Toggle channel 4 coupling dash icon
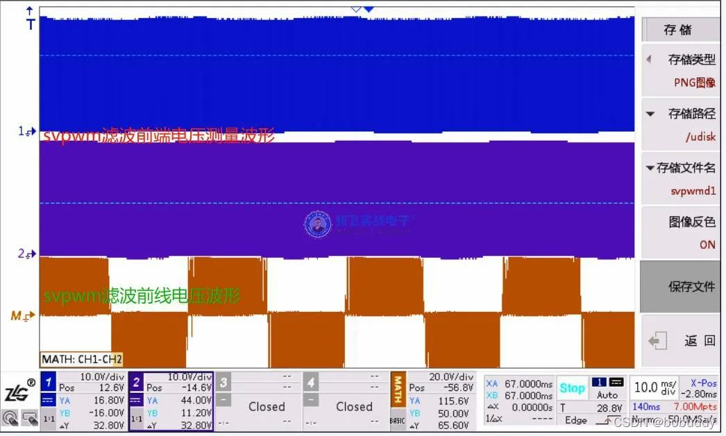 tap(311, 399)
